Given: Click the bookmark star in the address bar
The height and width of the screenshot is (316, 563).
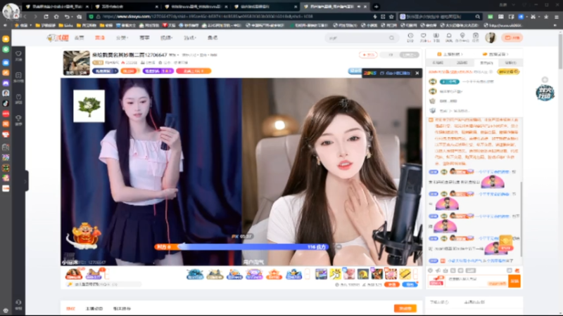Looking at the screenshot, I should pos(391,16).
